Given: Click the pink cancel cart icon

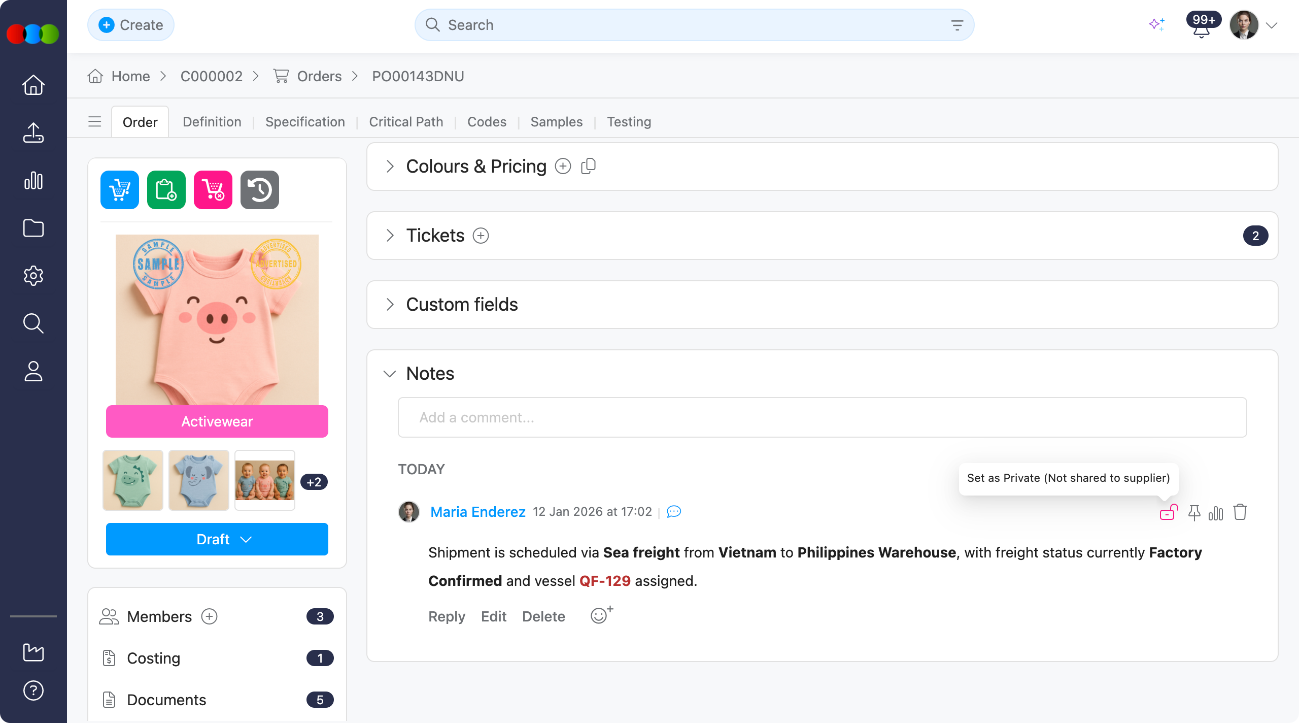Looking at the screenshot, I should point(213,190).
